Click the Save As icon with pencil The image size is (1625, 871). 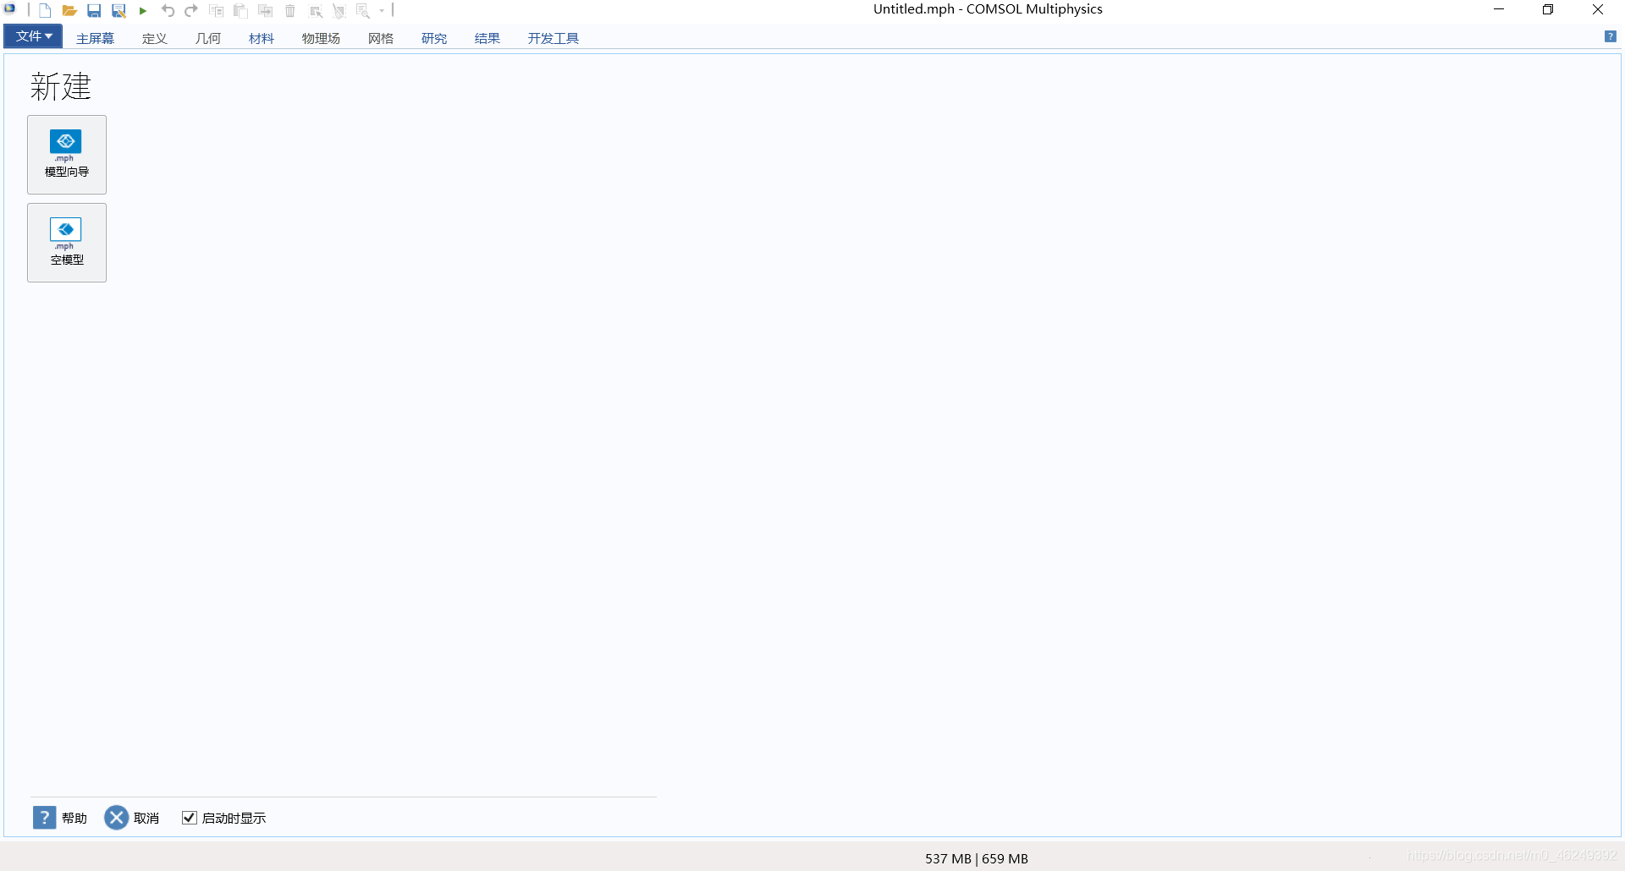[x=118, y=10]
